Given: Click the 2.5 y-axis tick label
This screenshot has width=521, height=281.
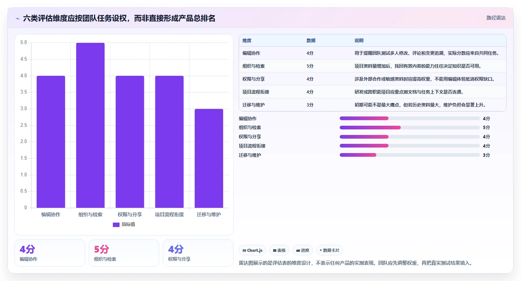Looking at the screenshot, I should tap(23, 125).
